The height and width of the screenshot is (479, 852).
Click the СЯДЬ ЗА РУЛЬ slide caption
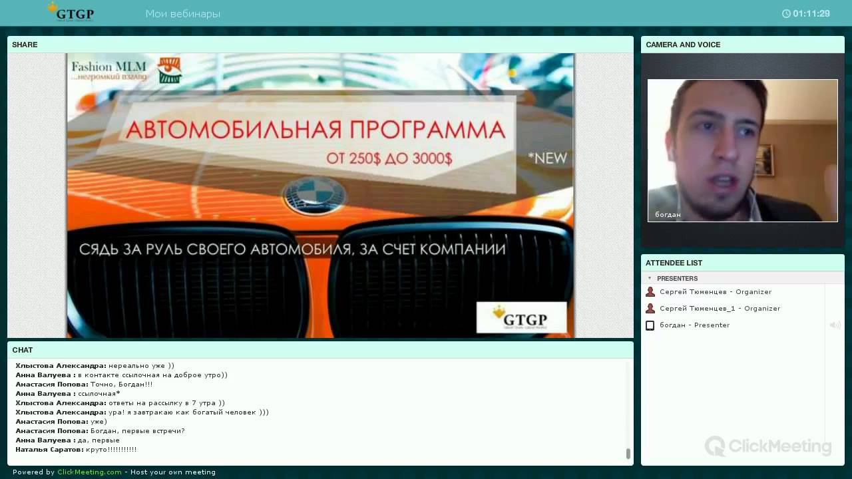[x=292, y=250]
